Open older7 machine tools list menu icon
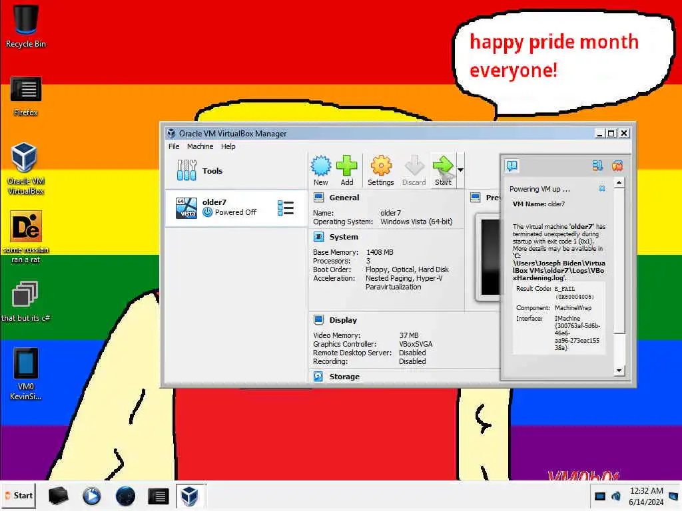 [285, 208]
